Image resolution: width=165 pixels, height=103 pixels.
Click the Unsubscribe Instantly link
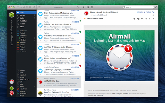[x=95, y=95]
